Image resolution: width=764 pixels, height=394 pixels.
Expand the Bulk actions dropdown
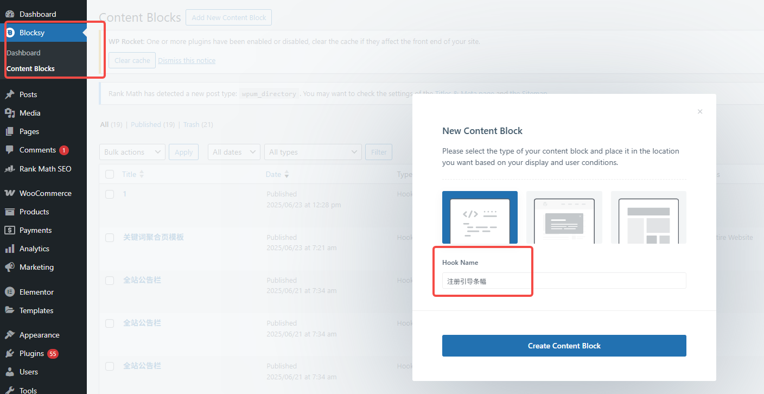(x=132, y=152)
